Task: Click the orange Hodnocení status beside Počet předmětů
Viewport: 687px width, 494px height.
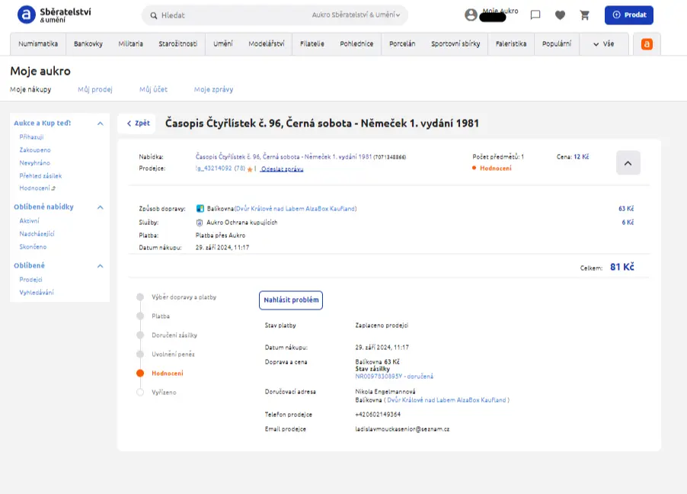Action: click(x=496, y=168)
